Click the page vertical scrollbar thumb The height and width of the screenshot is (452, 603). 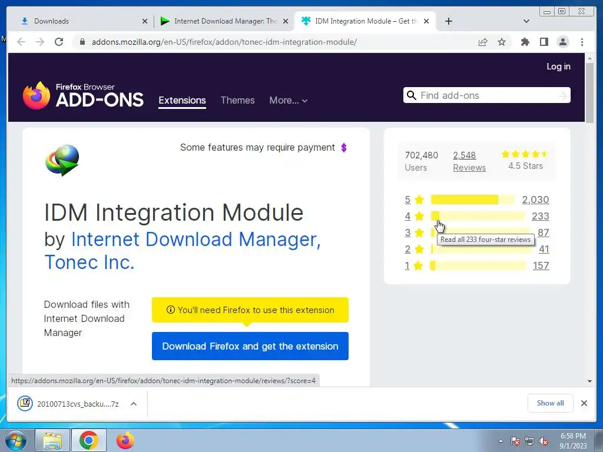(x=589, y=92)
